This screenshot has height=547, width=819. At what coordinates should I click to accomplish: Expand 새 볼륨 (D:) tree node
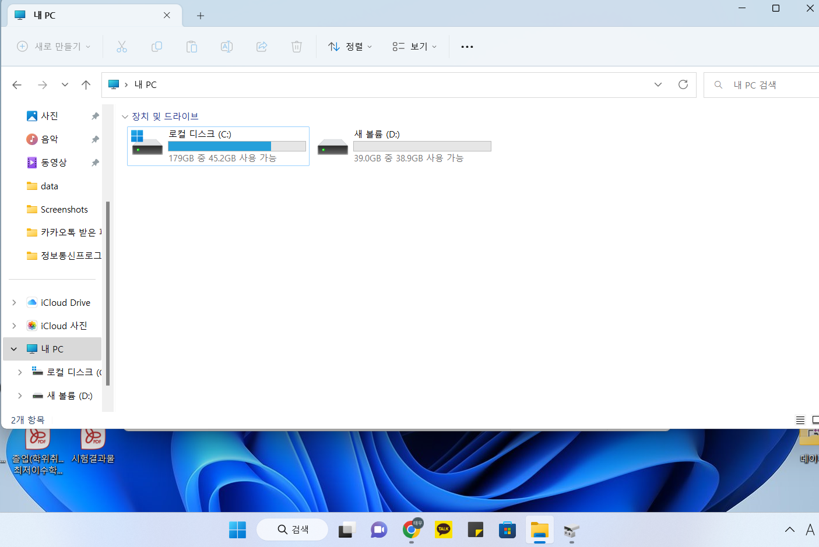(x=20, y=396)
